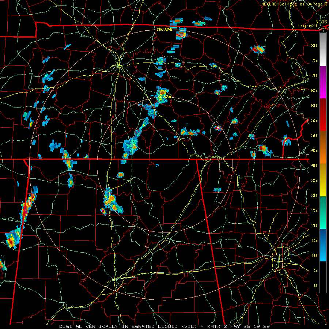The width and height of the screenshot is (329, 329).
Task: Click the 70 scale label
Action: point(314,76)
